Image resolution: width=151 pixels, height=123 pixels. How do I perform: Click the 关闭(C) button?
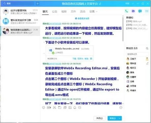click(x=99, y=118)
